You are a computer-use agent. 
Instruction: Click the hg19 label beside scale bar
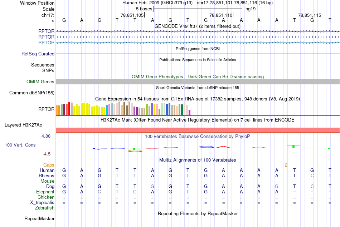[x=251, y=9]
